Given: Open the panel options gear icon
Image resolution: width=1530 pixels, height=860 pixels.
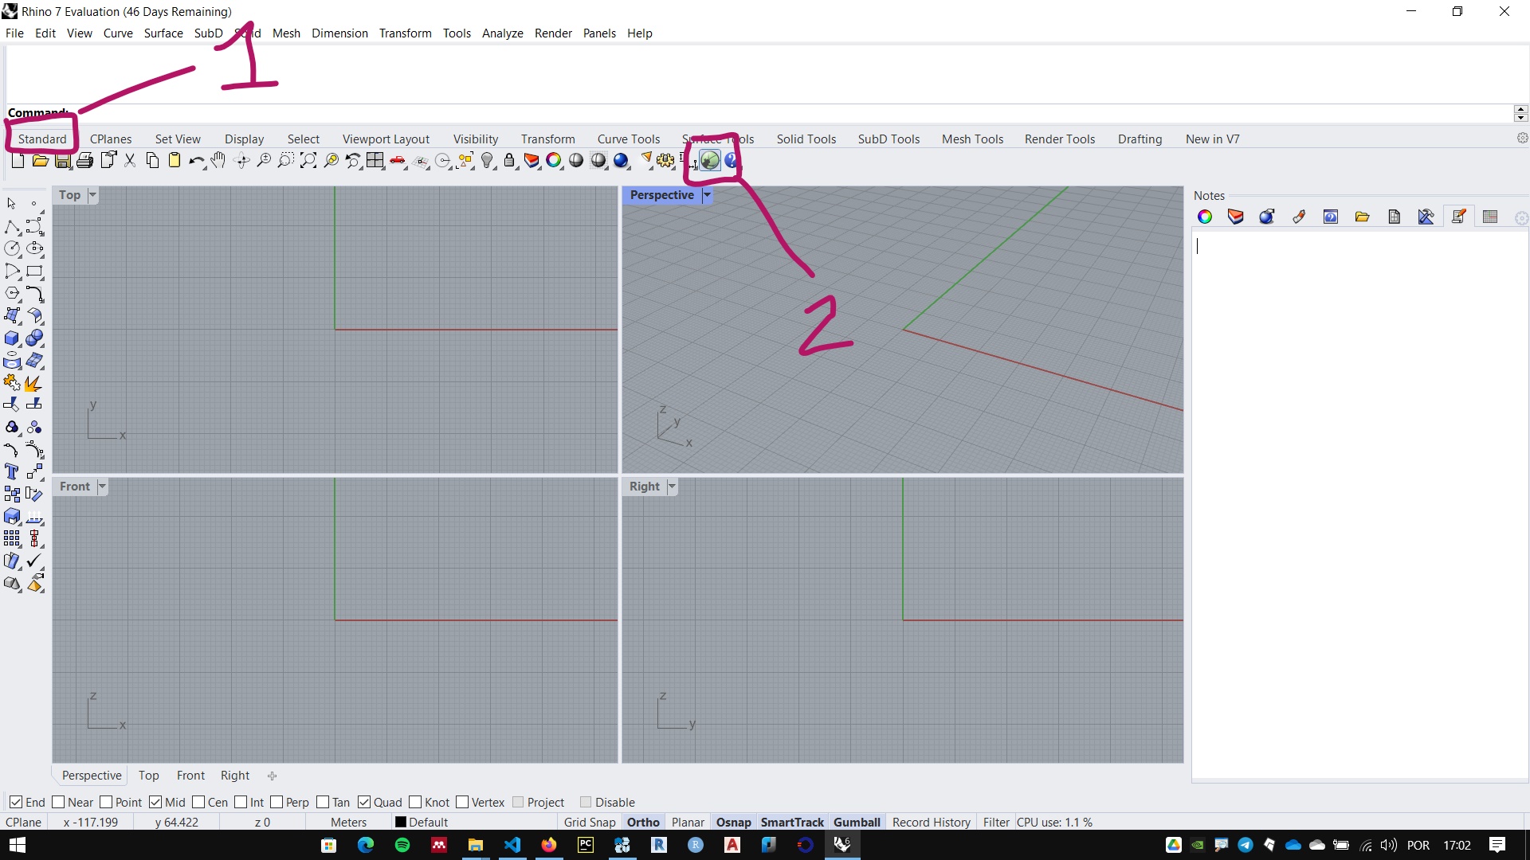Looking at the screenshot, I should pyautogui.click(x=1520, y=217).
